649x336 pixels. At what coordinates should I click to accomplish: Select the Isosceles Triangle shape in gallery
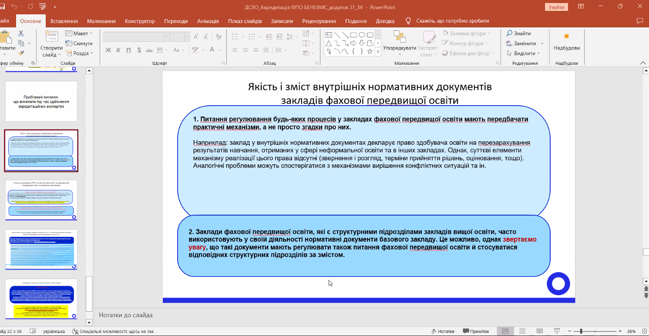click(x=329, y=43)
